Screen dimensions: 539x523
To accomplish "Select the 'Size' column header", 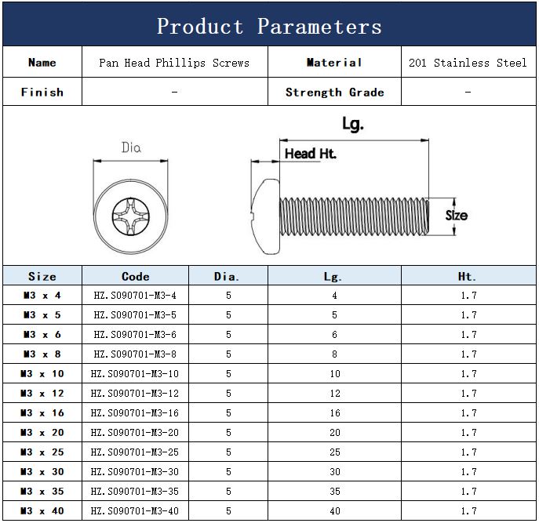I will tap(42, 276).
